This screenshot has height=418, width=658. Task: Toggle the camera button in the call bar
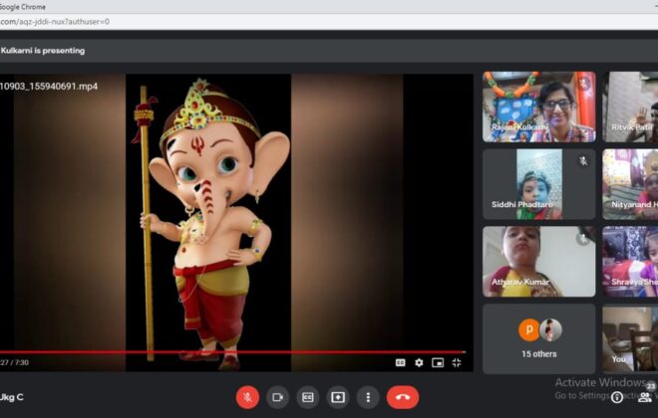(277, 397)
